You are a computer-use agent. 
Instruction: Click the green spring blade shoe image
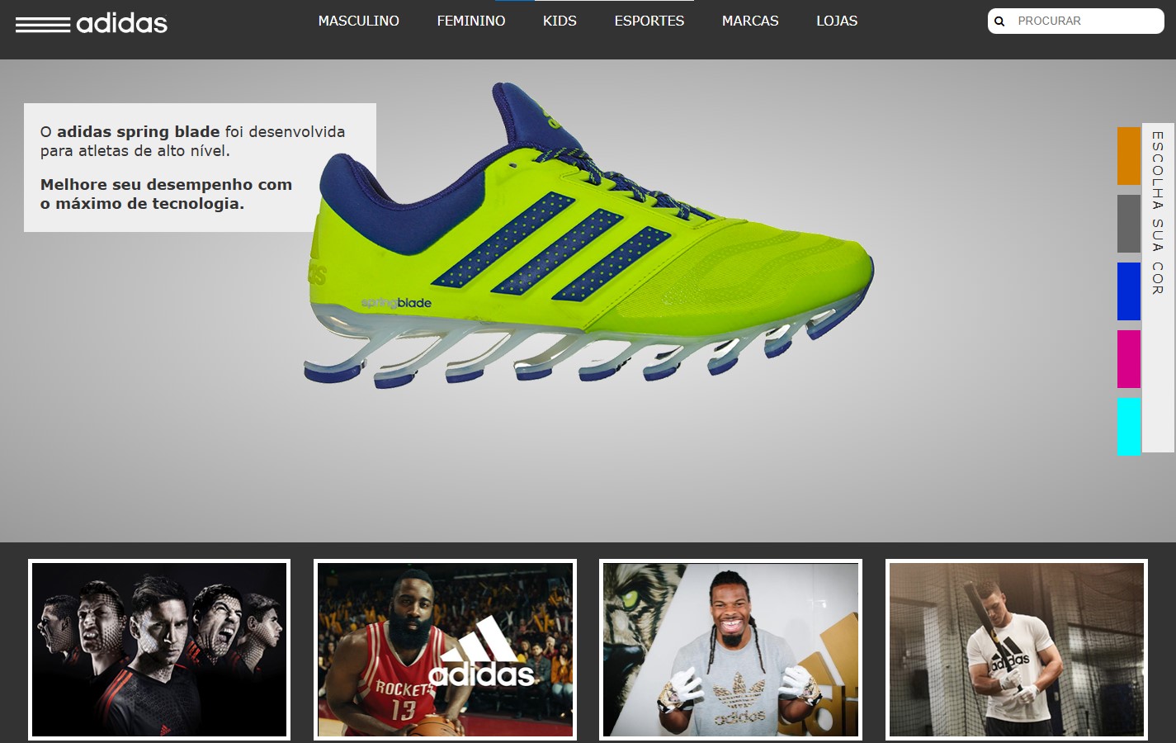pos(588,248)
